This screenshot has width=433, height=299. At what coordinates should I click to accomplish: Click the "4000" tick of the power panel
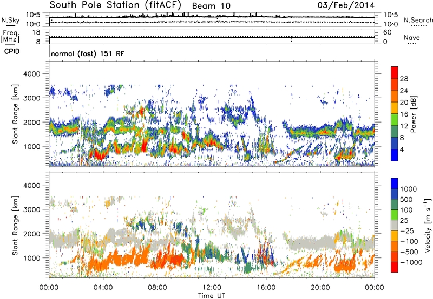pyautogui.click(x=31, y=74)
